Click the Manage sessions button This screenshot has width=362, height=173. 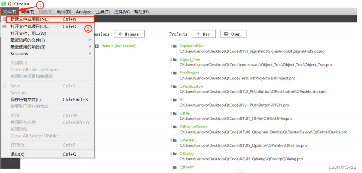coord(129,34)
